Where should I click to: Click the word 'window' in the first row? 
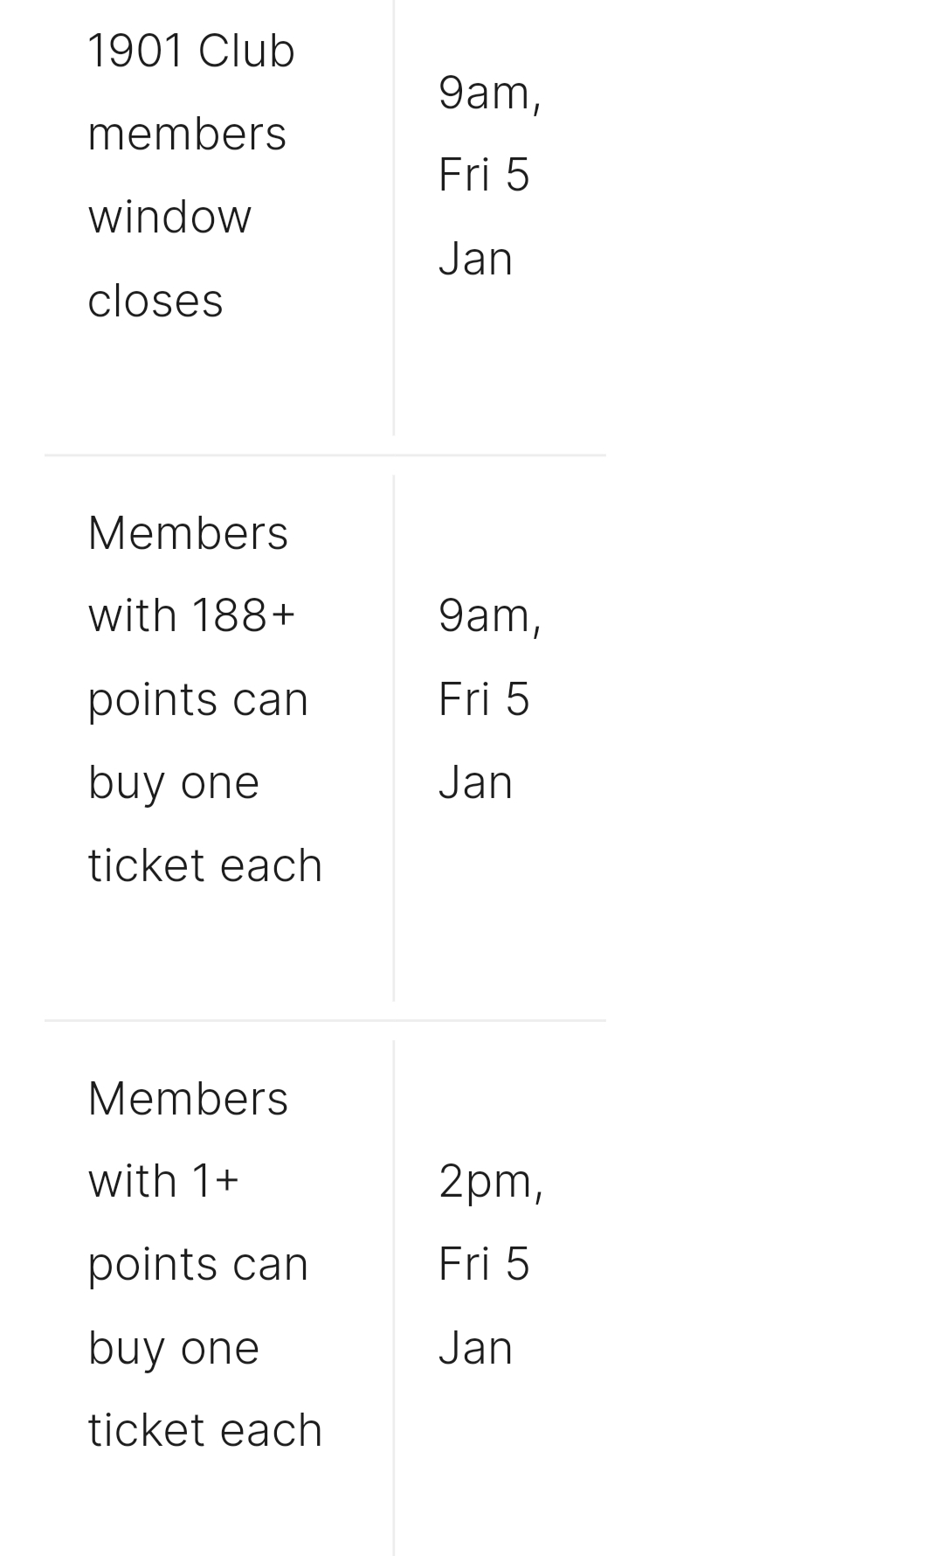[169, 217]
